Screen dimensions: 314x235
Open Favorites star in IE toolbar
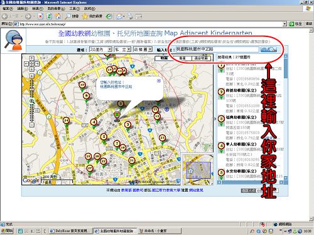click(x=92, y=16)
